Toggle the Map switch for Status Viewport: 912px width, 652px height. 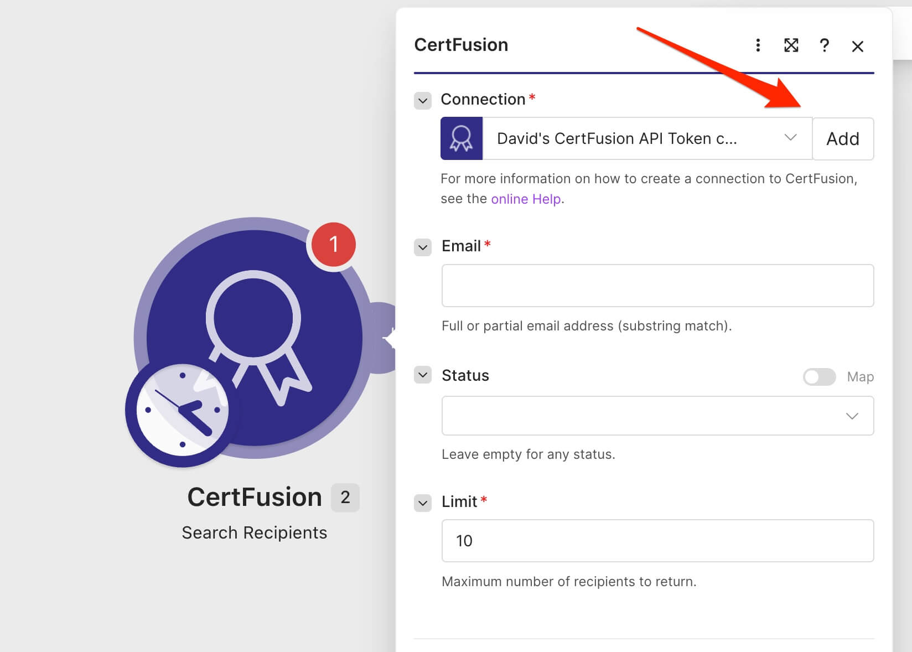click(820, 377)
